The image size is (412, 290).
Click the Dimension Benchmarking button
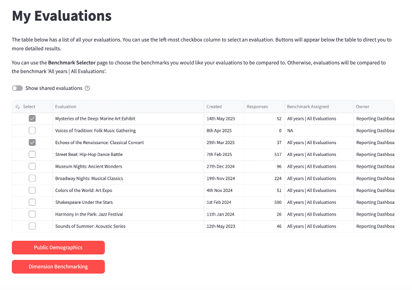58,267
